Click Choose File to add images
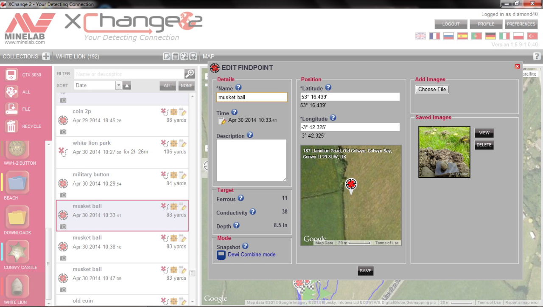Viewport: 543px width, 307px height. (x=432, y=89)
